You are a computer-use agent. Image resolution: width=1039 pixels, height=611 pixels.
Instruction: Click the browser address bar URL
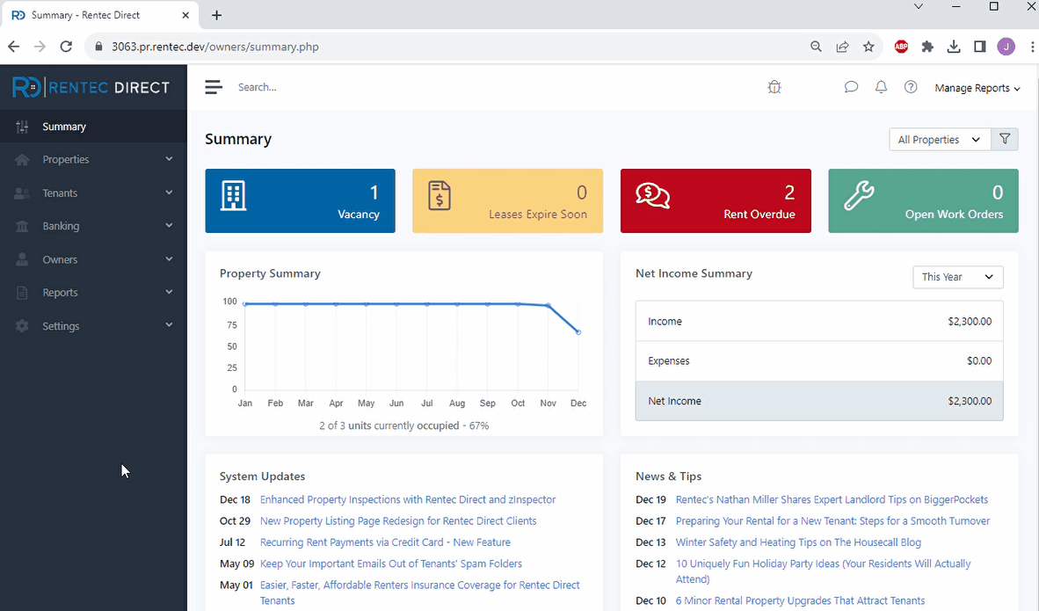pos(215,47)
